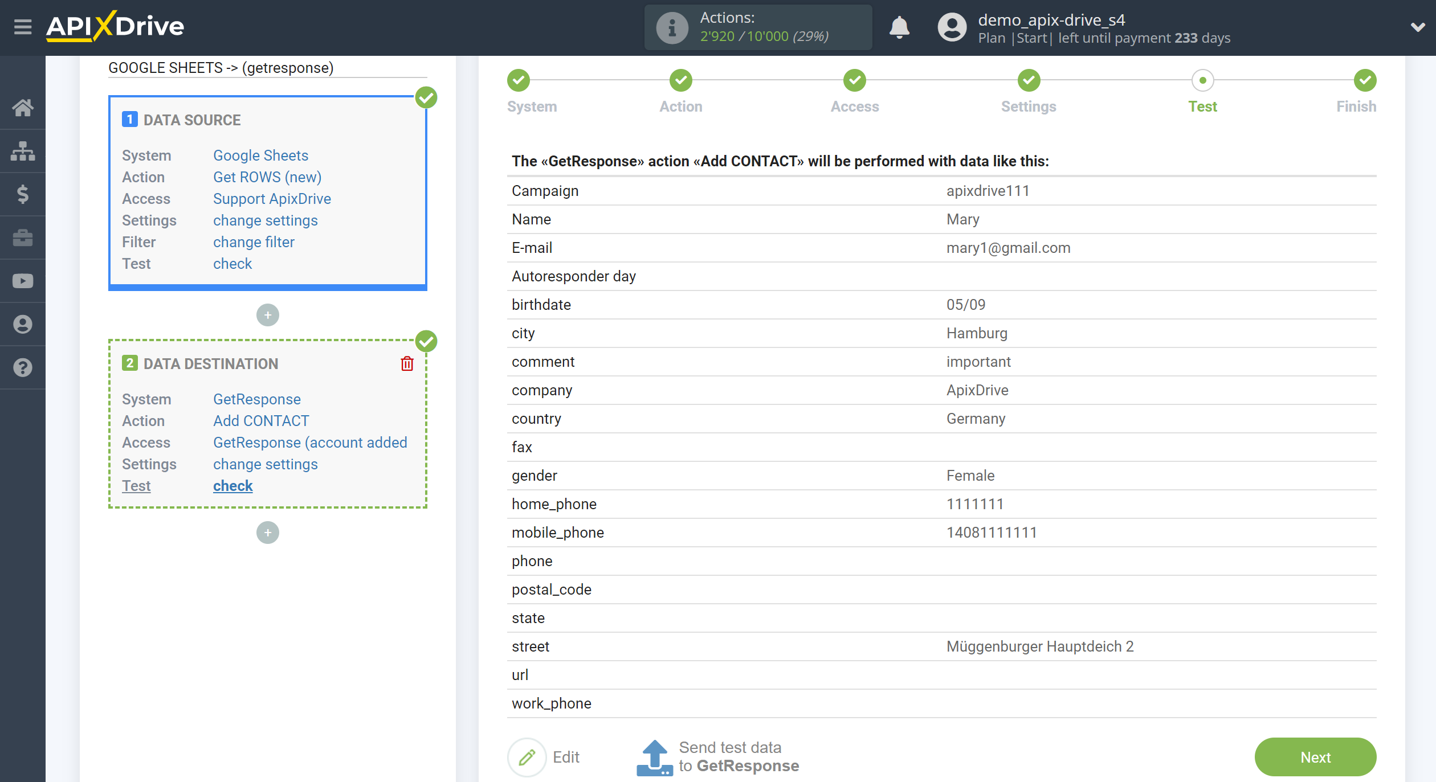
Task: Click Data Source green checkmark badge
Action: pyautogui.click(x=426, y=97)
